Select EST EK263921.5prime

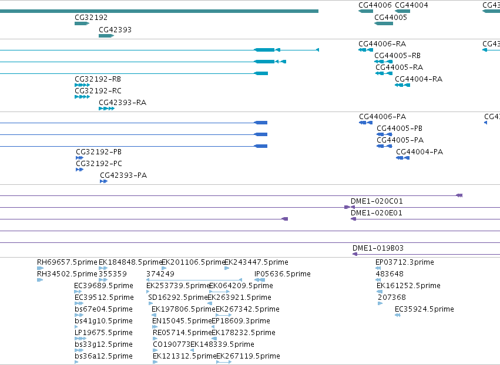(x=240, y=298)
